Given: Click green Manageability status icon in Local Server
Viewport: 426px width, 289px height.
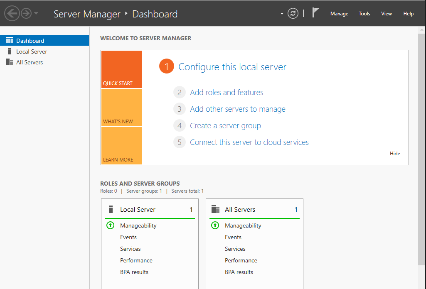Looking at the screenshot, I should coord(110,225).
